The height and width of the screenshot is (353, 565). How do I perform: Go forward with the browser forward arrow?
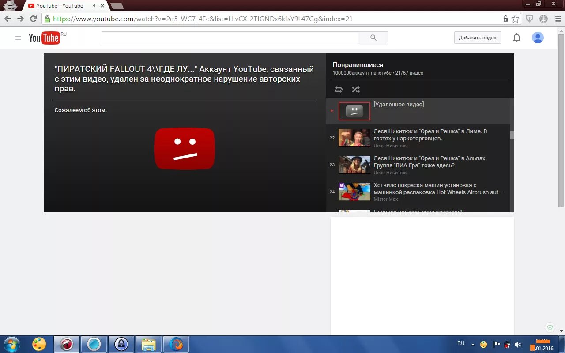20,19
